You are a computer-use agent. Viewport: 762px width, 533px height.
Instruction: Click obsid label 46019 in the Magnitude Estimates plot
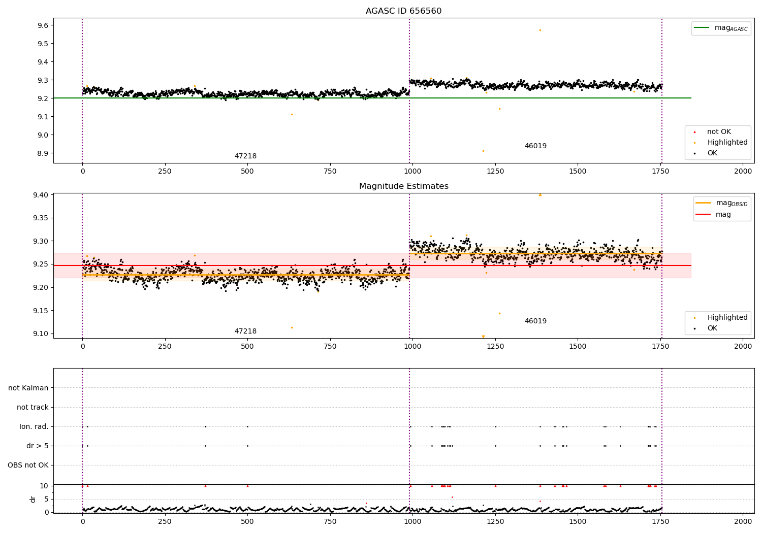[x=535, y=321]
